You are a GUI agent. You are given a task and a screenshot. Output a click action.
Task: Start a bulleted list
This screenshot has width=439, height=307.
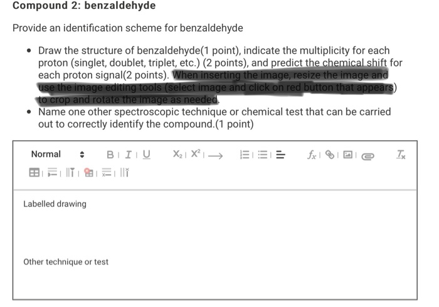tap(263, 155)
